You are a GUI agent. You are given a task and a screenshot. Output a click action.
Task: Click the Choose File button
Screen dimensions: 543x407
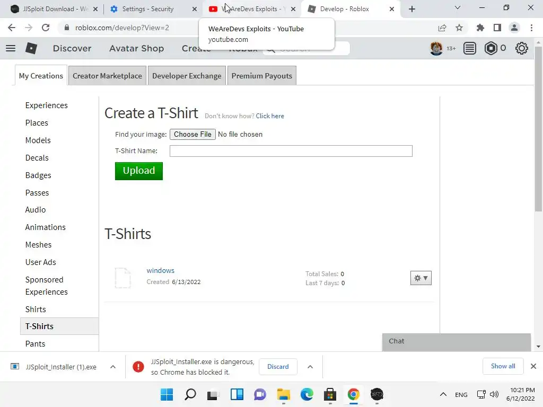pyautogui.click(x=192, y=134)
